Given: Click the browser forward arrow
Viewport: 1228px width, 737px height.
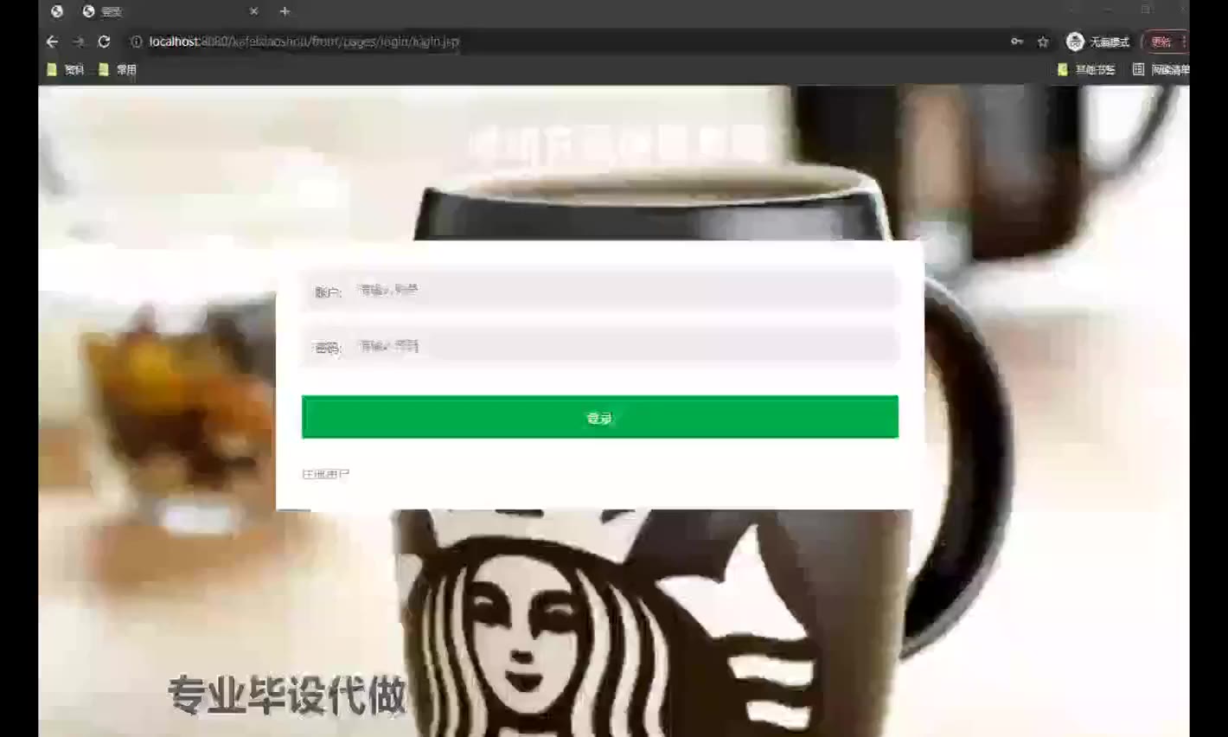Looking at the screenshot, I should pyautogui.click(x=79, y=42).
